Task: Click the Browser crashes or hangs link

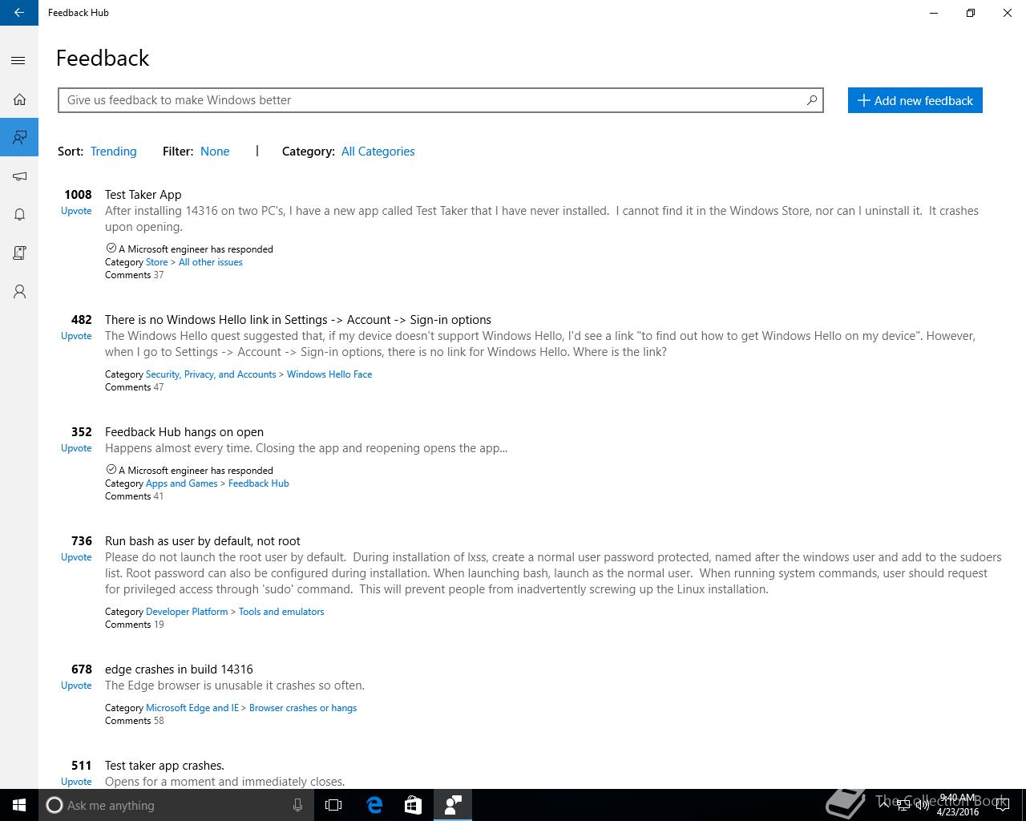Action: tap(303, 708)
